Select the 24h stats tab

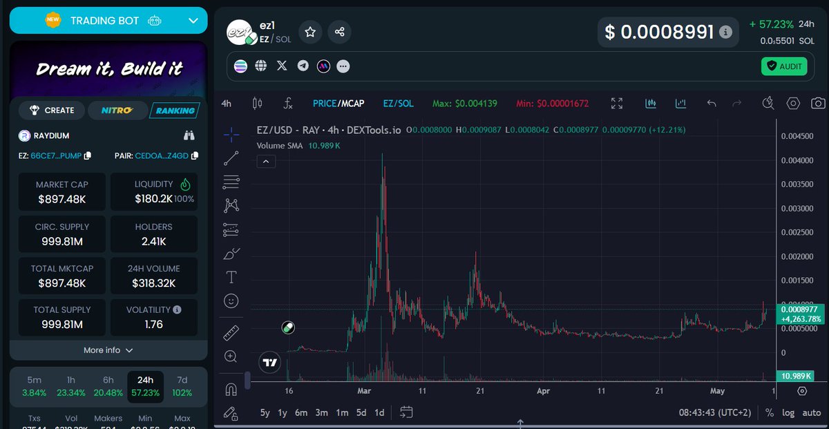146,387
